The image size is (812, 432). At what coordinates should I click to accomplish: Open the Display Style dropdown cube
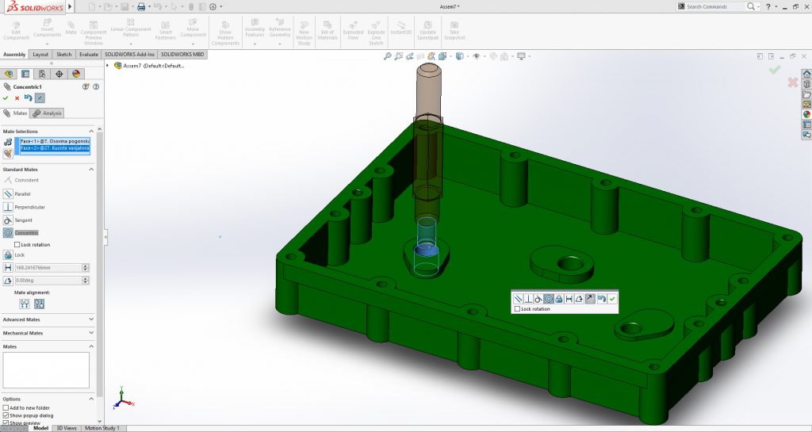pos(459,55)
